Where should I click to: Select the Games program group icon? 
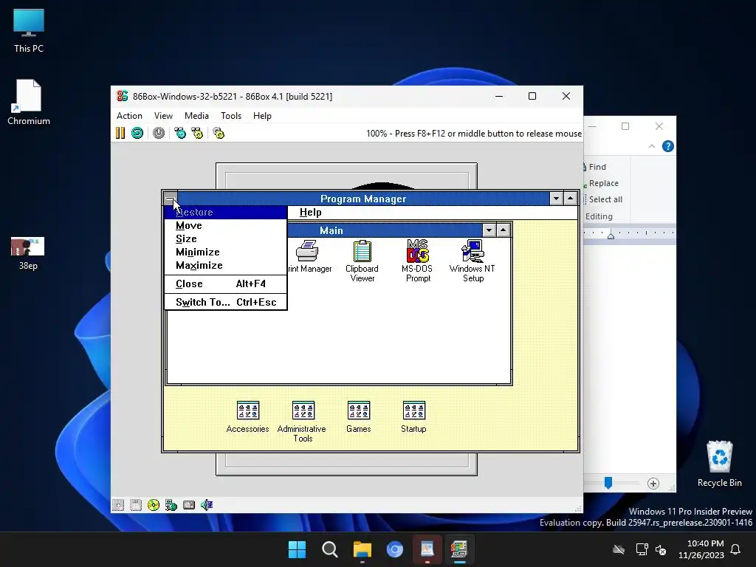pos(359,417)
